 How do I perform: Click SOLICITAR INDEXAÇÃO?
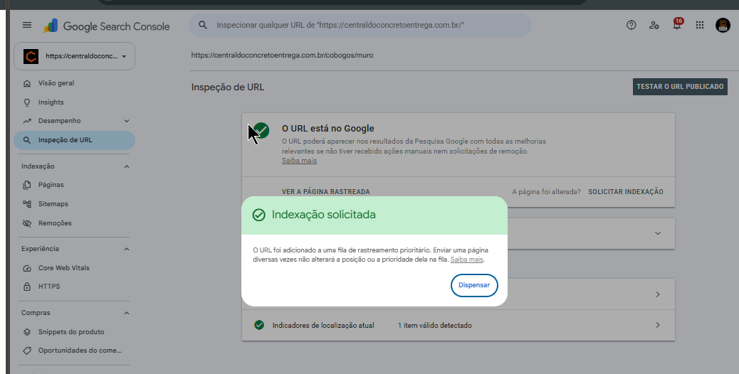pos(626,192)
